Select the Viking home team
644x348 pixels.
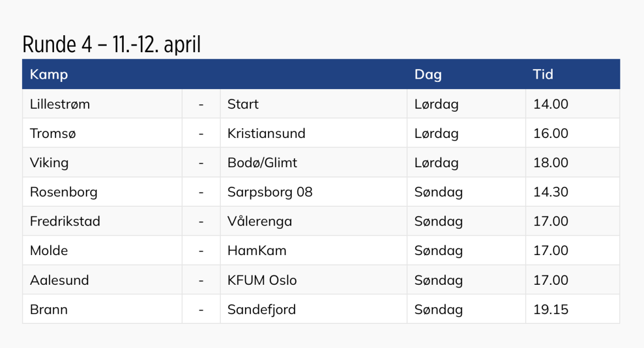tap(50, 163)
